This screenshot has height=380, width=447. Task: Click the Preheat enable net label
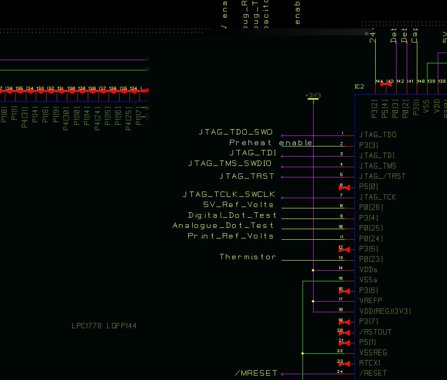click(271, 142)
